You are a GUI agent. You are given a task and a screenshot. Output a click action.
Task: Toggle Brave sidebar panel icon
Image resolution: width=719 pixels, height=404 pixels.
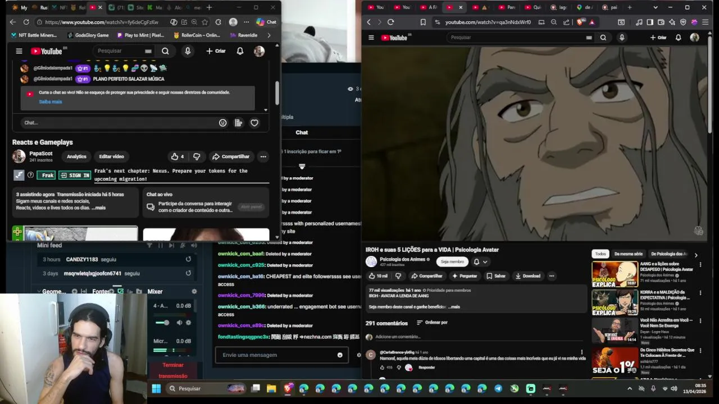pos(650,22)
